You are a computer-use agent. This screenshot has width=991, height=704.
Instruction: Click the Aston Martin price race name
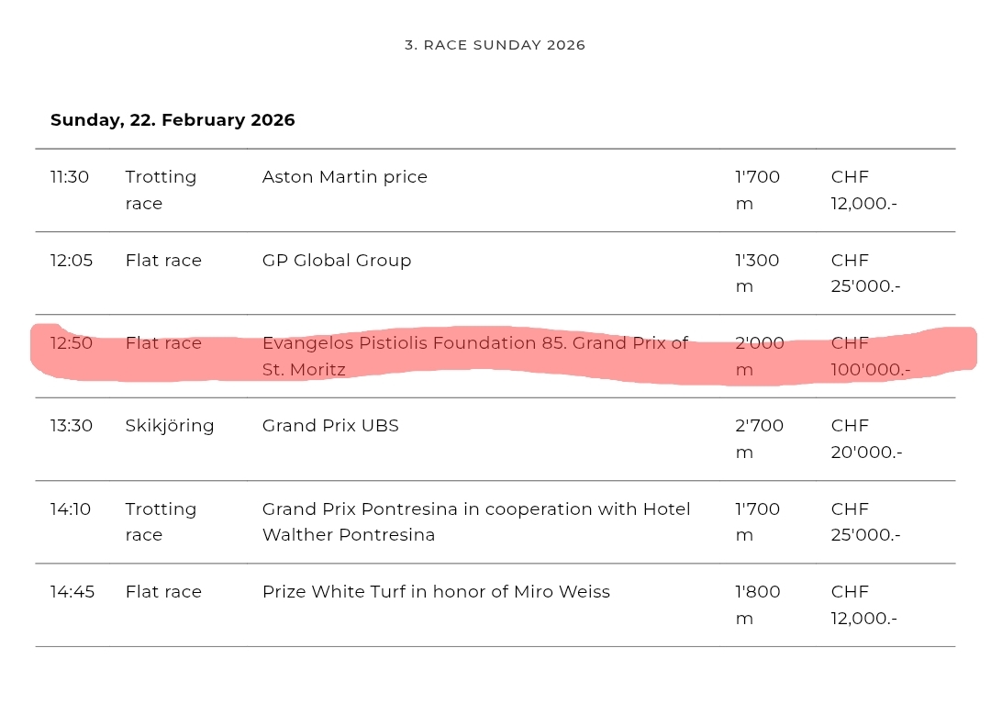tap(345, 177)
